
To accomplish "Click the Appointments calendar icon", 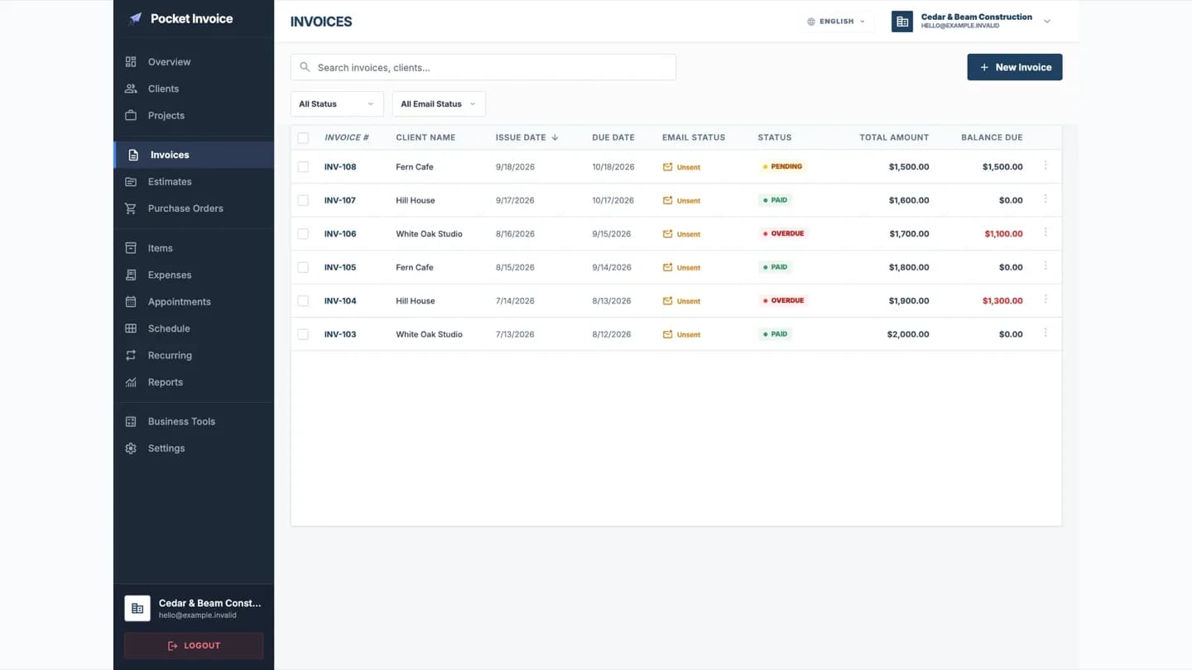I will tap(131, 302).
